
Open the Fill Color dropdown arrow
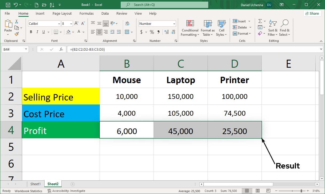(72, 31)
